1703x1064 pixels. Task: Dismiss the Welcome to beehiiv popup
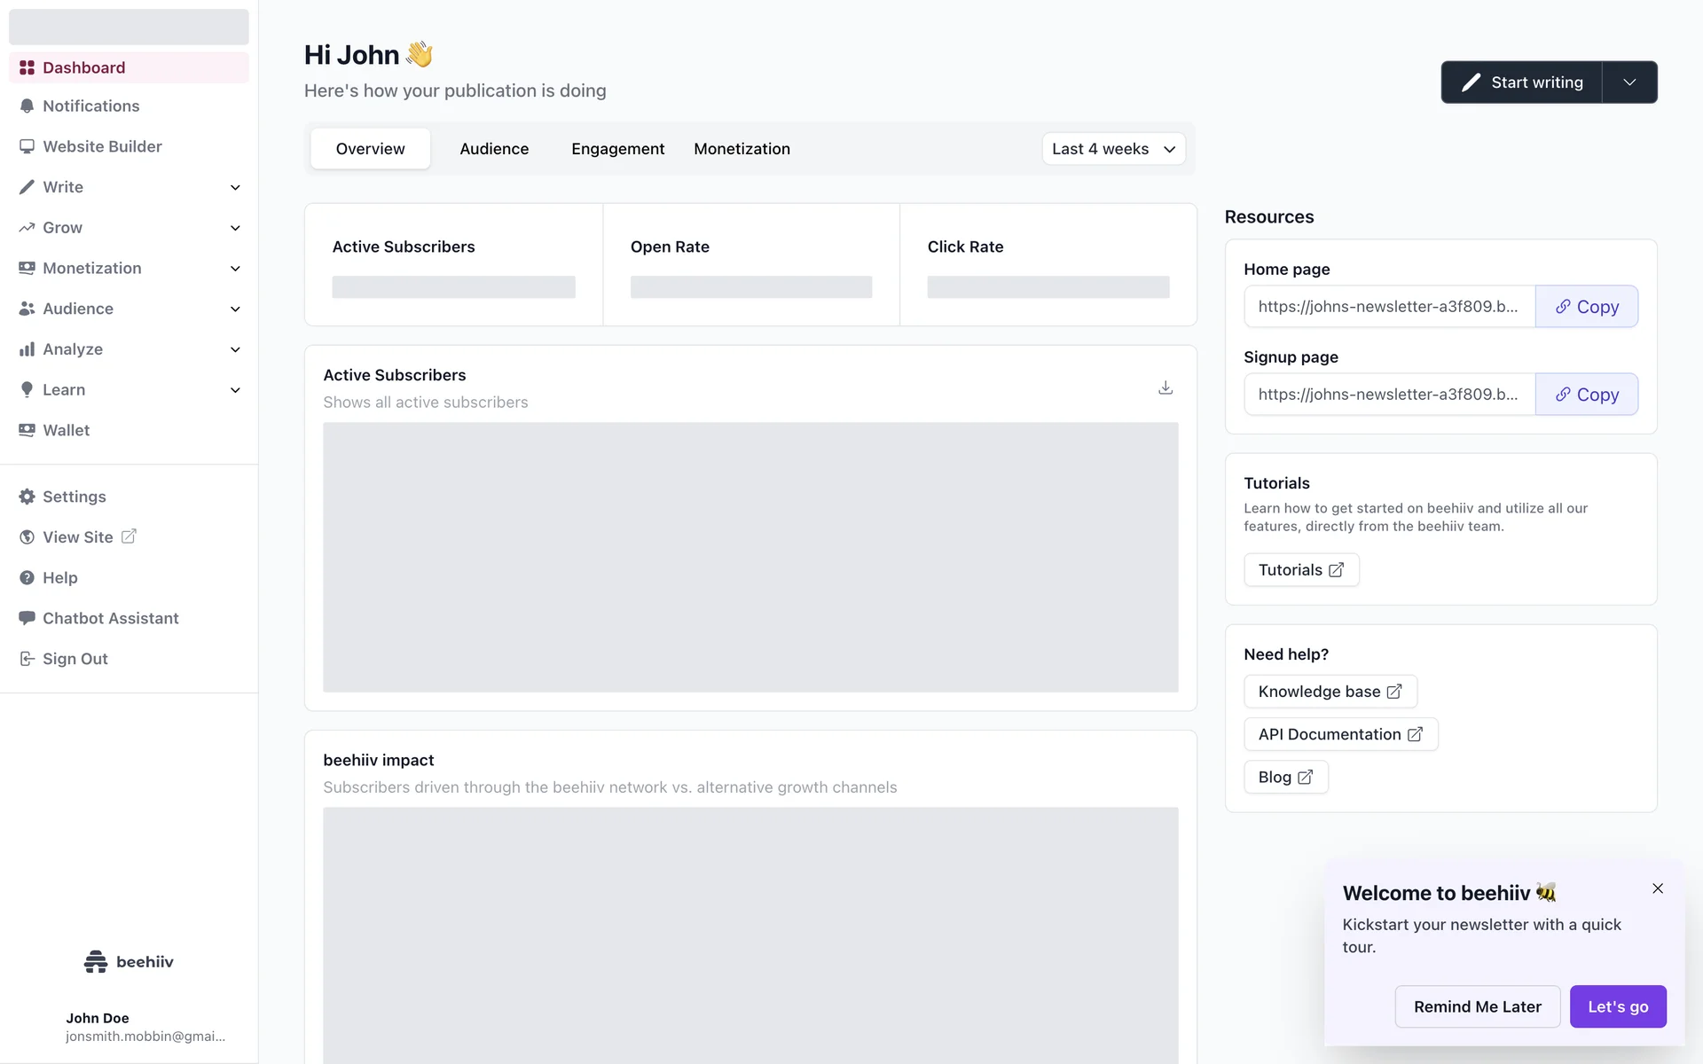(1657, 888)
